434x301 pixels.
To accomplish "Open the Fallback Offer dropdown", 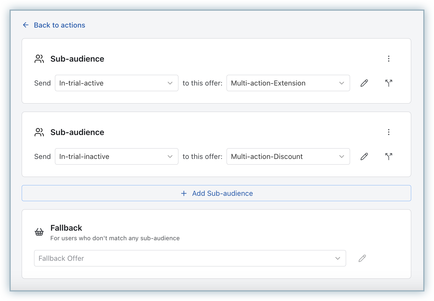I will click(190, 258).
